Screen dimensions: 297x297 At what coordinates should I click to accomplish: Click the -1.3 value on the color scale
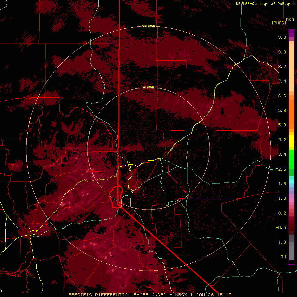point(281,242)
